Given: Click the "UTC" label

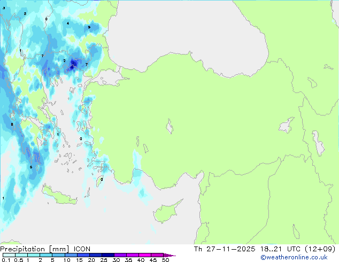Looking at the screenshot, I should tap(294, 249).
